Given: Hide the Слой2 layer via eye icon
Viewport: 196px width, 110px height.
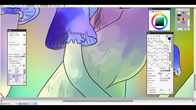Looking at the screenshot, I should pyautogui.click(x=10, y=71).
